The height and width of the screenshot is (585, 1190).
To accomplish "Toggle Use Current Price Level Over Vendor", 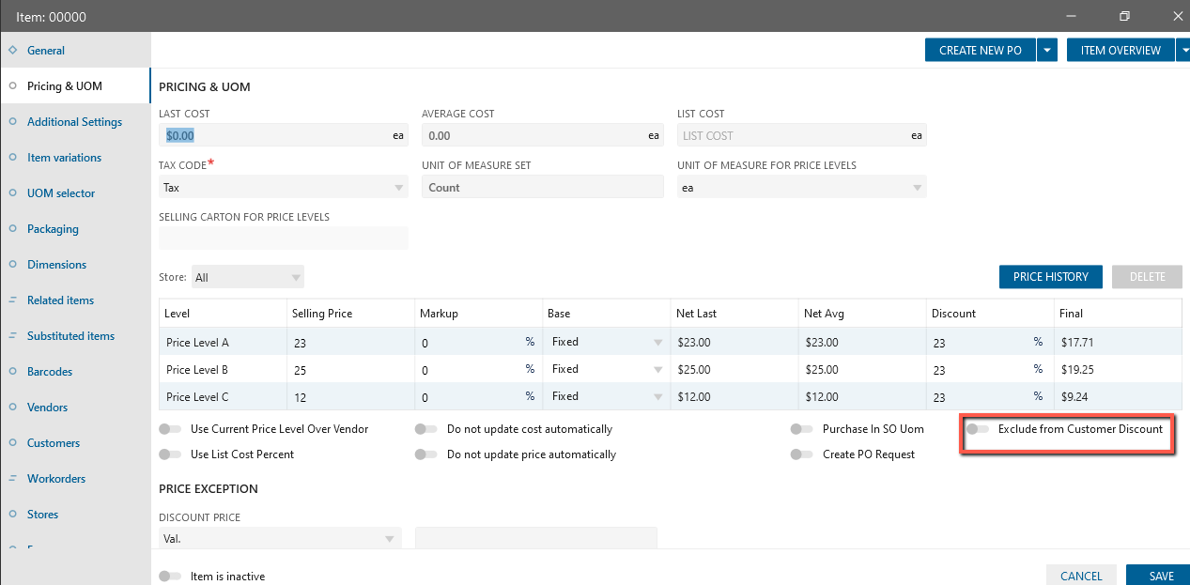I will 170,429.
